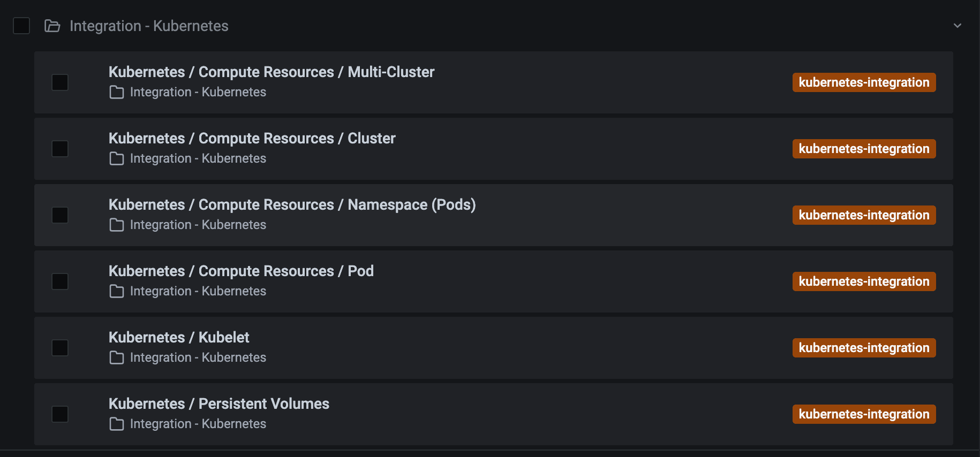
Task: Open the Namespace (Pods) dashboard
Action: [x=292, y=205]
